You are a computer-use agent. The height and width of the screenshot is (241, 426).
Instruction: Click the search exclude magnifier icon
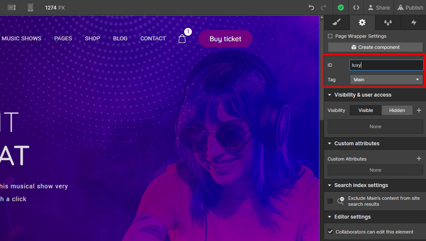pyautogui.click(x=341, y=201)
